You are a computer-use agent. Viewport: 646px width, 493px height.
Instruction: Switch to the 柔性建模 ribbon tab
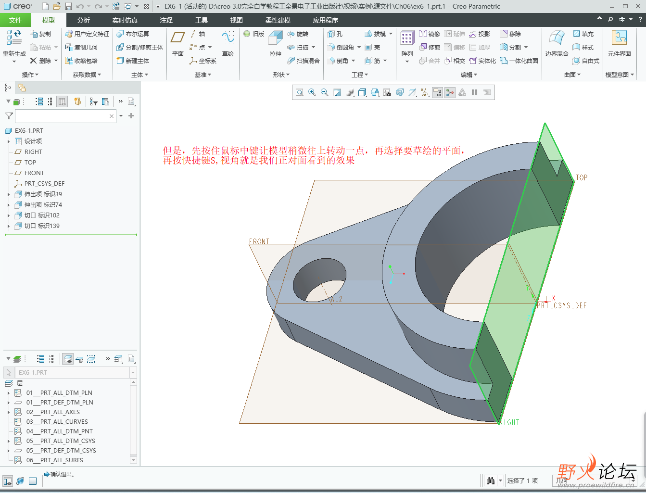point(278,20)
